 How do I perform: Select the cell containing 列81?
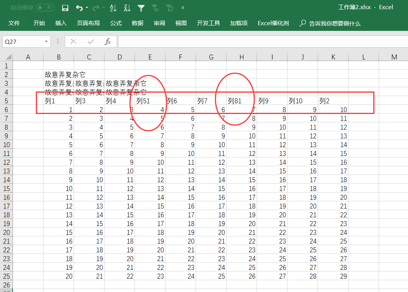[241, 101]
